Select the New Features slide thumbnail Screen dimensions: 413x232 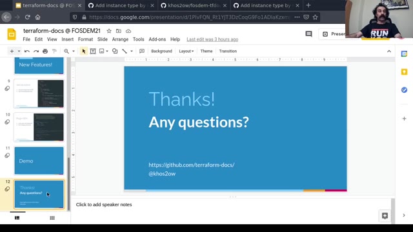click(39, 66)
